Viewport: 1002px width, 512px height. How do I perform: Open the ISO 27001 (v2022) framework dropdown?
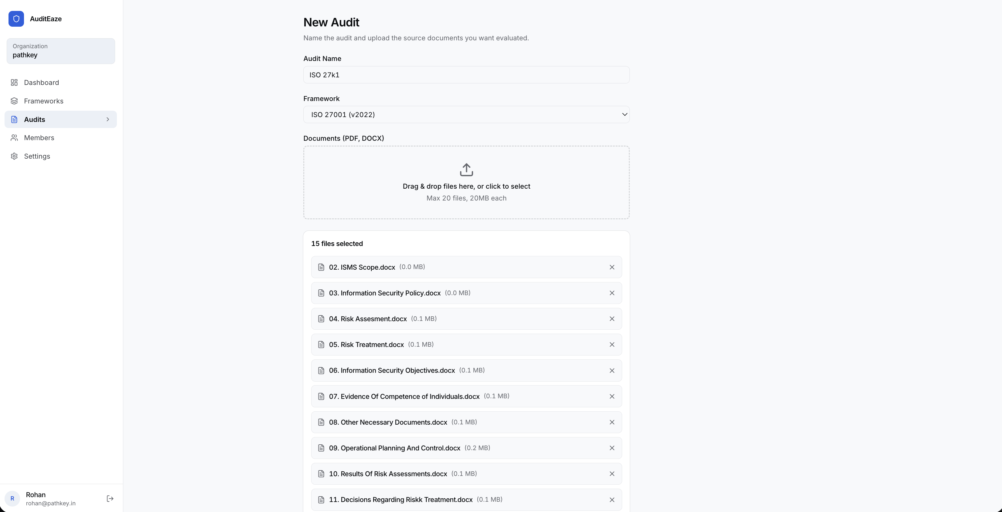click(x=466, y=115)
